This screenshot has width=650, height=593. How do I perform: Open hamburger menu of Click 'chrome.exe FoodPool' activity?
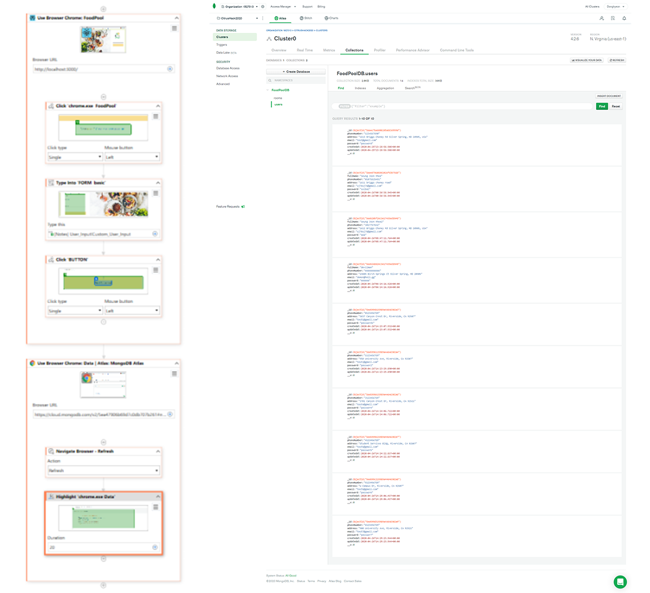[x=155, y=116]
